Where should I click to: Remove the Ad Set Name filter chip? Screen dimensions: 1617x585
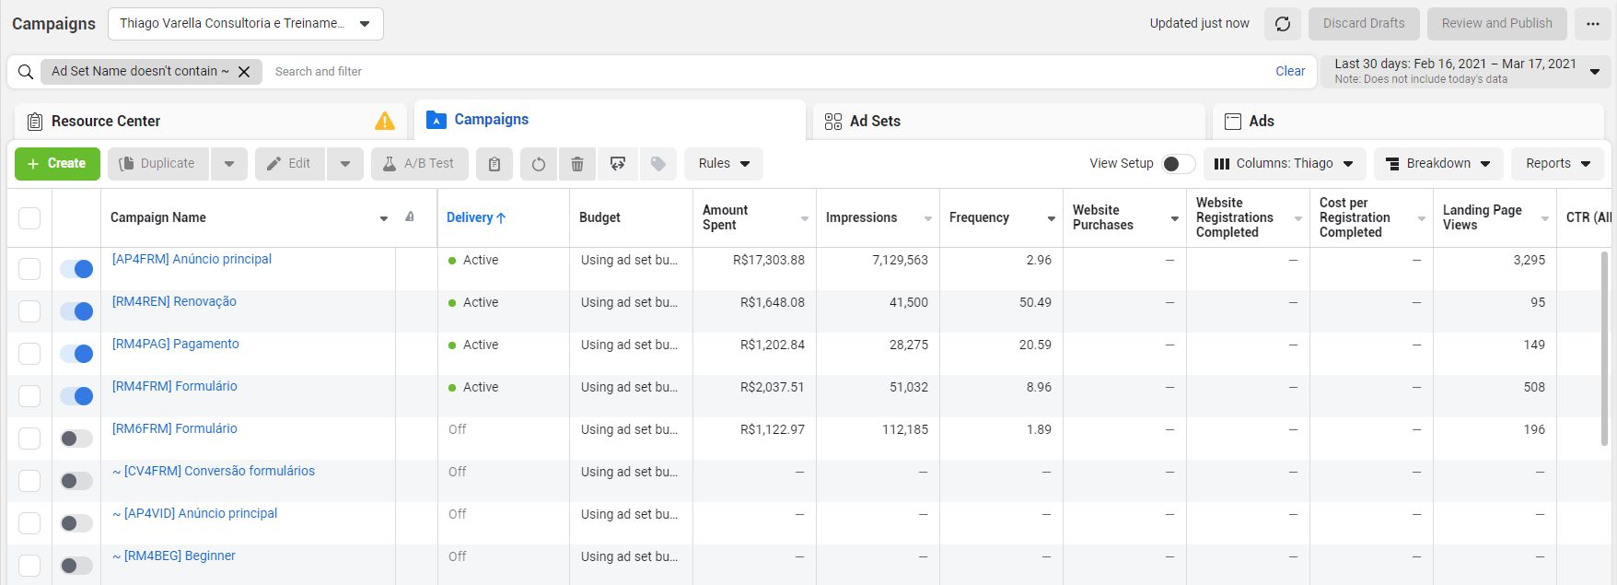tap(244, 72)
